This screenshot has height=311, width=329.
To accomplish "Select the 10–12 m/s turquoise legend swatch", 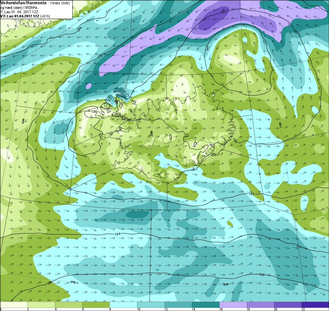I will [151, 304].
